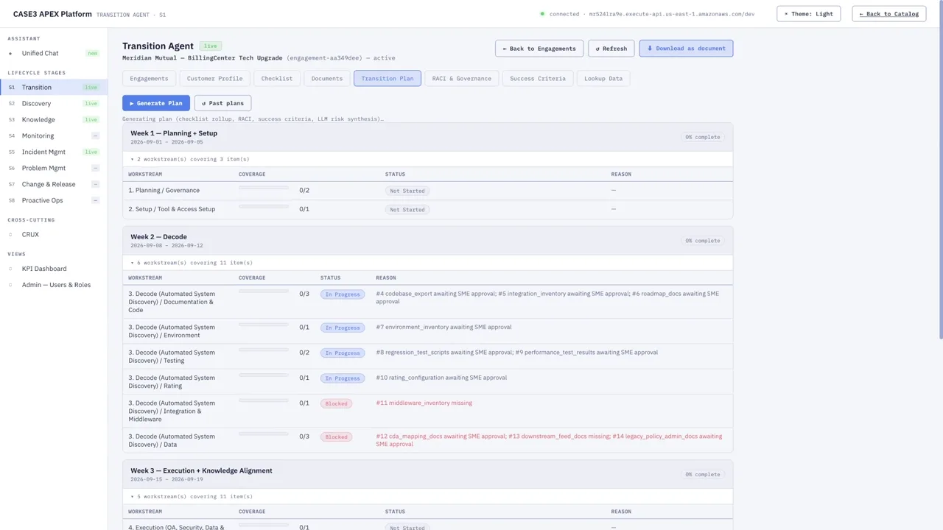Open the Checklist tab
The height and width of the screenshot is (530, 943).
pyautogui.click(x=277, y=78)
